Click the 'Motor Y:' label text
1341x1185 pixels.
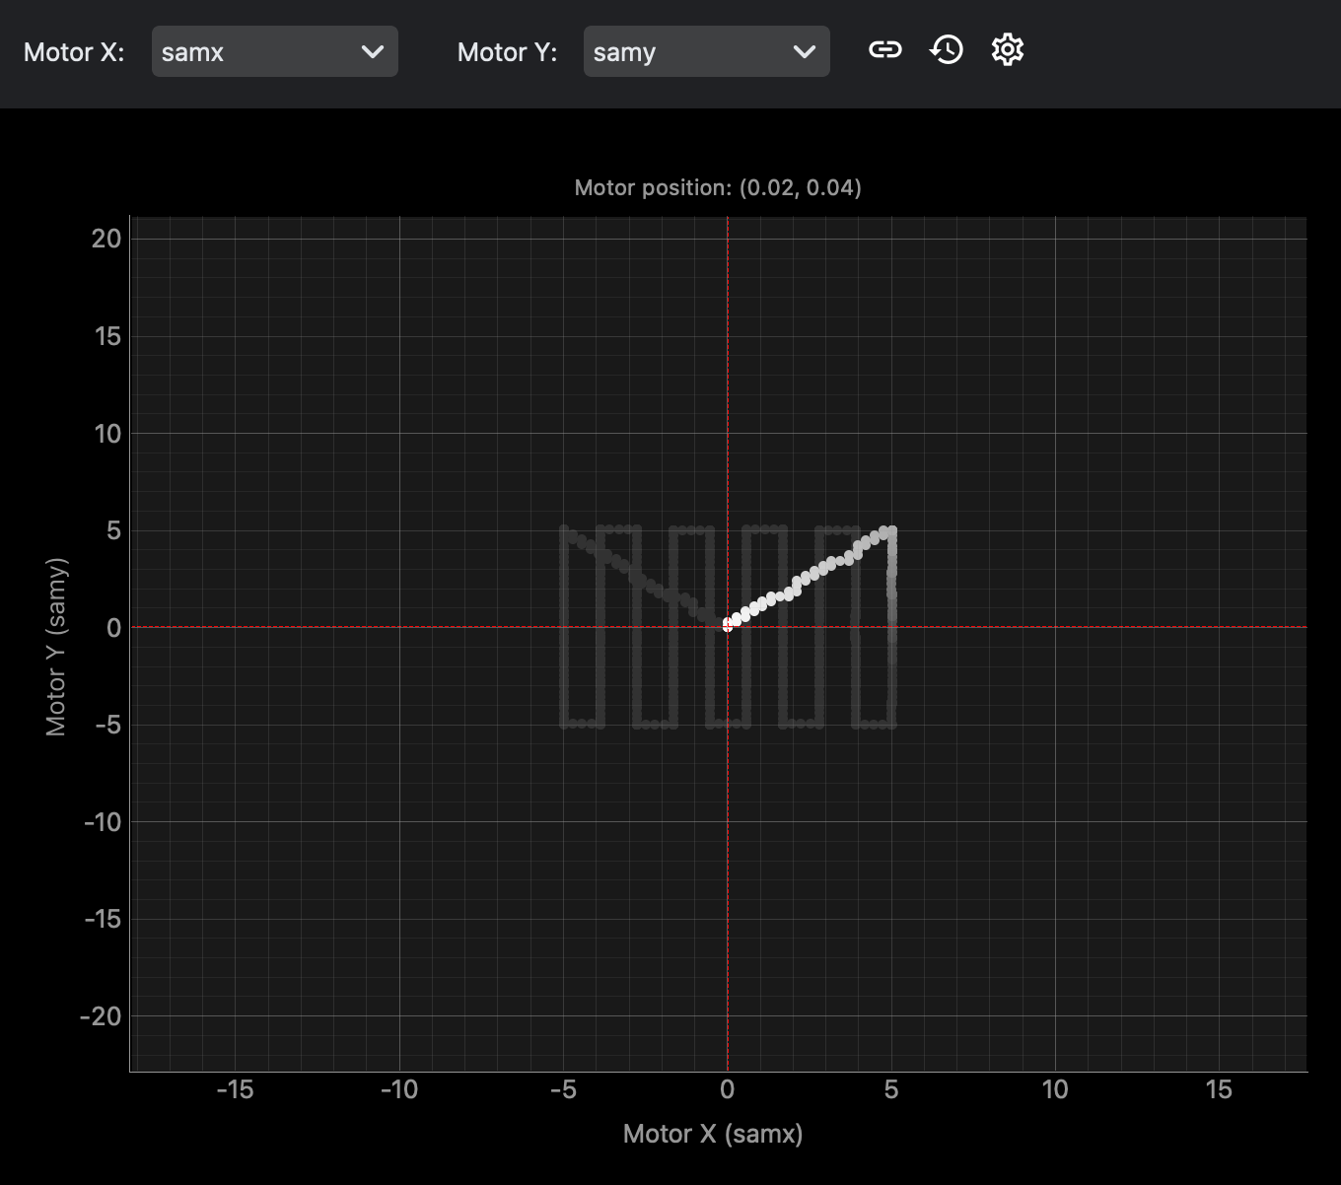(507, 52)
